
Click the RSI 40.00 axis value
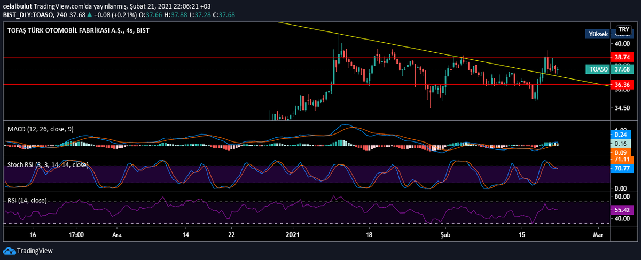click(622, 218)
